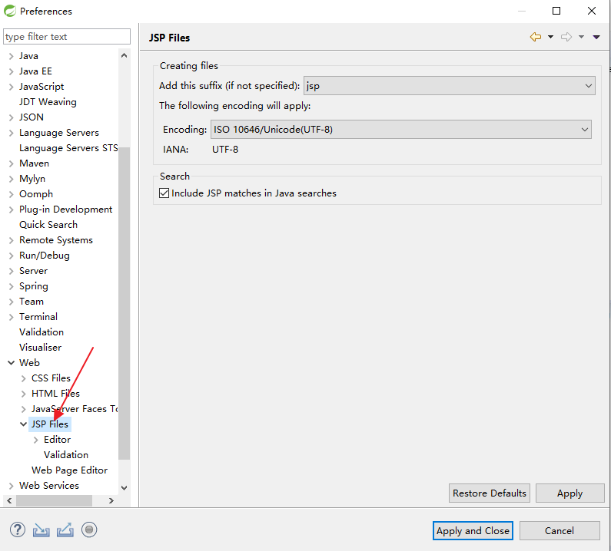Click the Import preferences icon
Screen dimensions: 611x551
coord(42,530)
